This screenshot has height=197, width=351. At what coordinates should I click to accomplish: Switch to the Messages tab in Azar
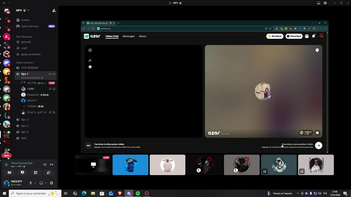pos(129,36)
